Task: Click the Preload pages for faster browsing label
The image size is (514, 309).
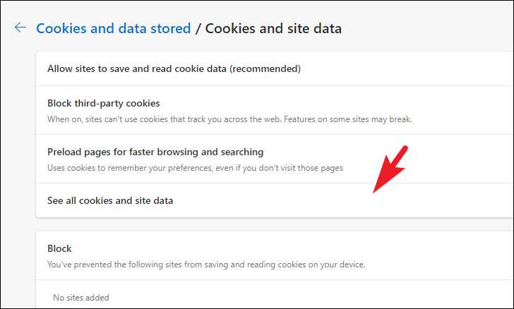Action: 155,152
